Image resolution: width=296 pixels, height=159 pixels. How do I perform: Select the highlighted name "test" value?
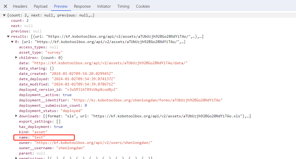click(39, 137)
